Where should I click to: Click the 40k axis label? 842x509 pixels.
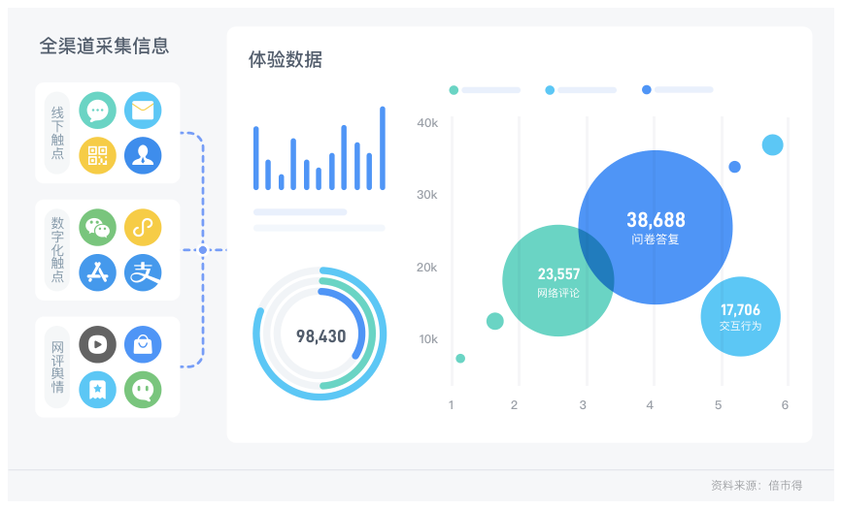tap(427, 123)
